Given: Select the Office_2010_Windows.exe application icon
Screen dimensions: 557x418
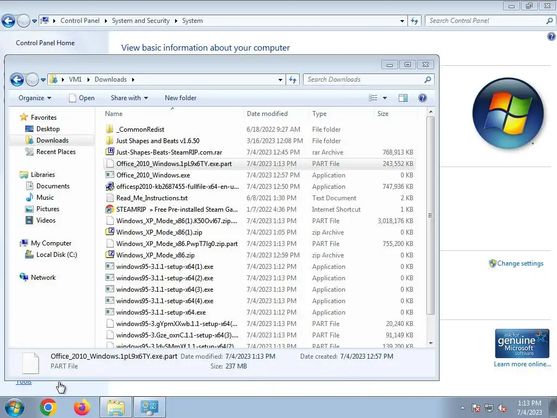Looking at the screenshot, I should click(110, 175).
